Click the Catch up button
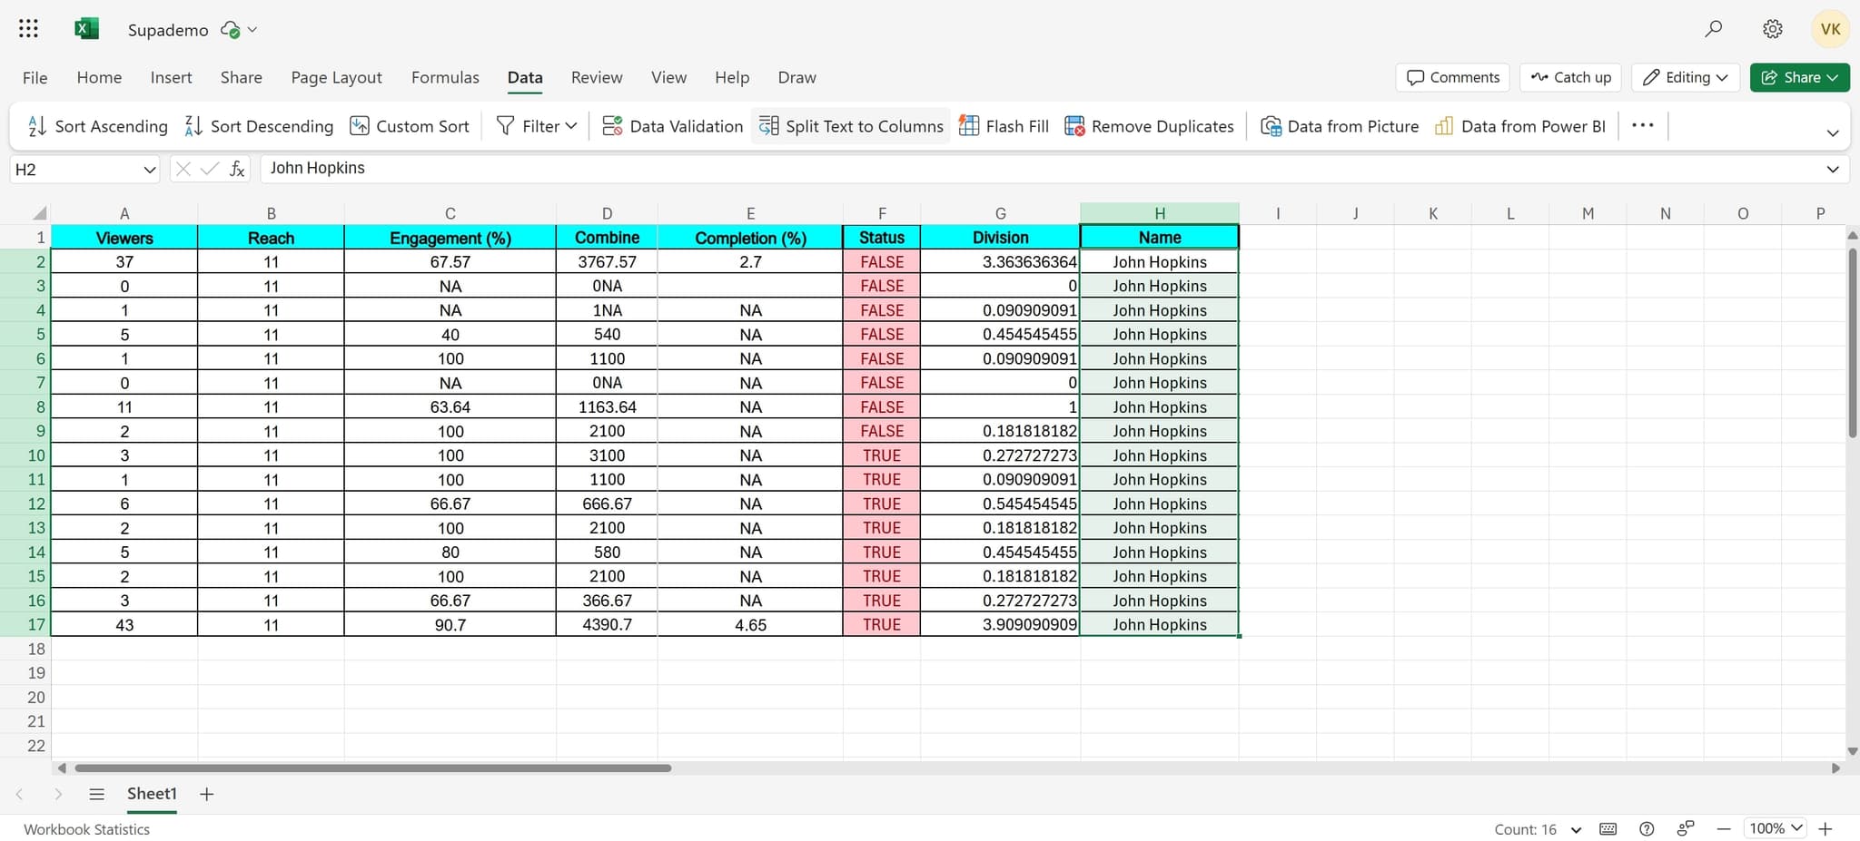Image resolution: width=1860 pixels, height=841 pixels. coord(1570,77)
